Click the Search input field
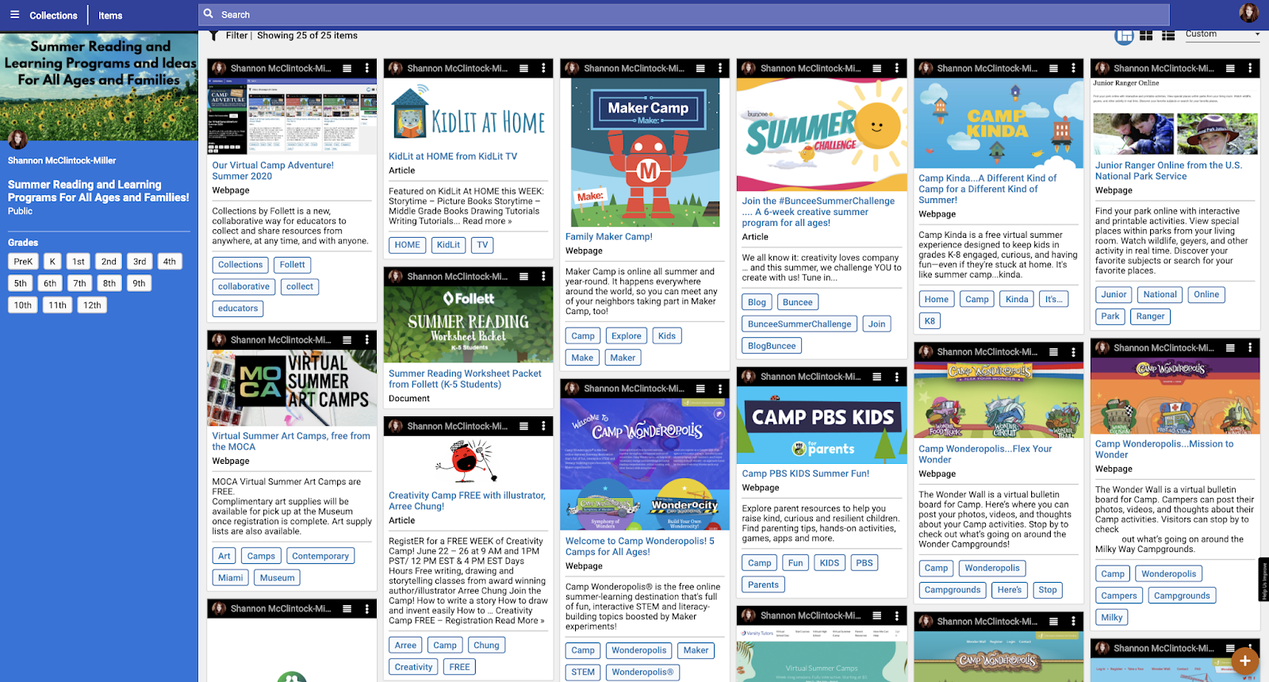 coord(684,14)
